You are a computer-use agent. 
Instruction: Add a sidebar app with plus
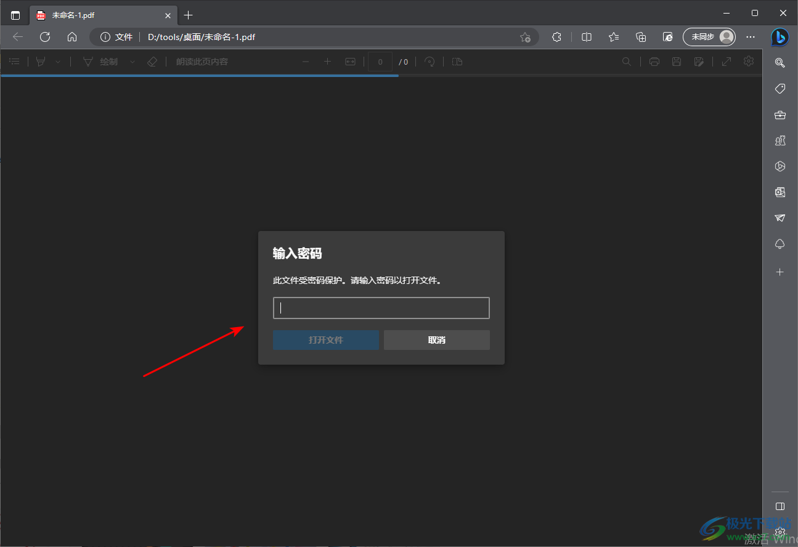(780, 272)
